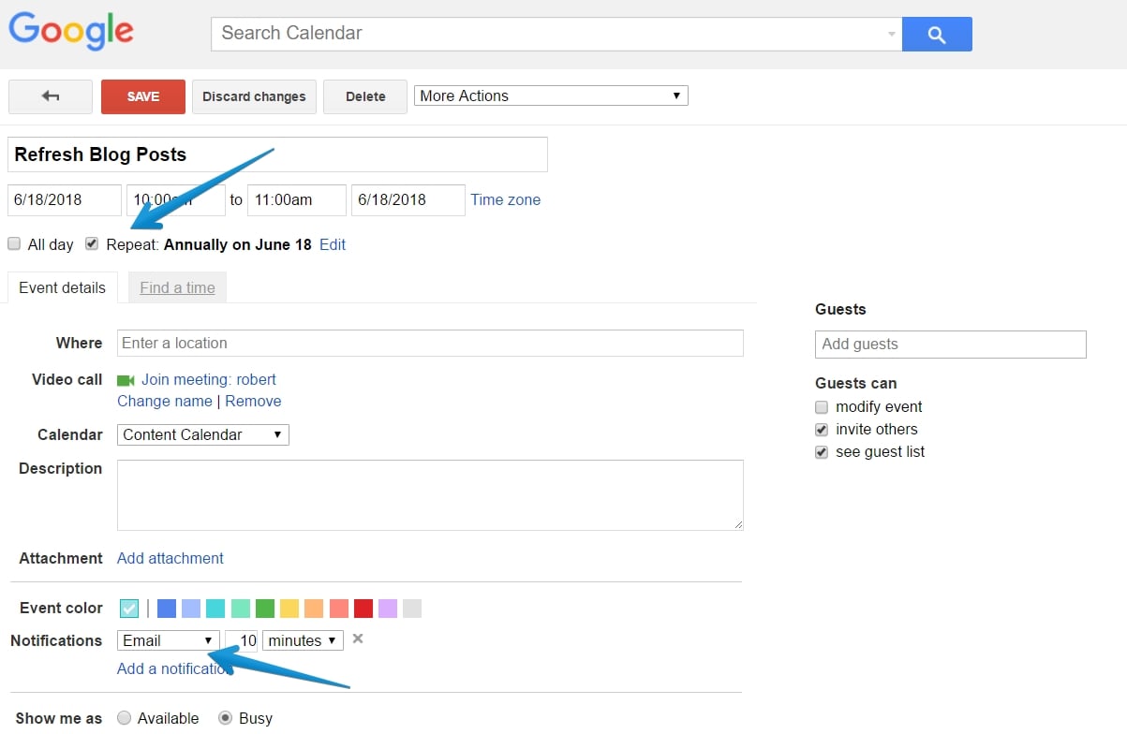Viewport: 1127px width, 734px height.
Task: Click the back arrow button
Action: click(51, 96)
